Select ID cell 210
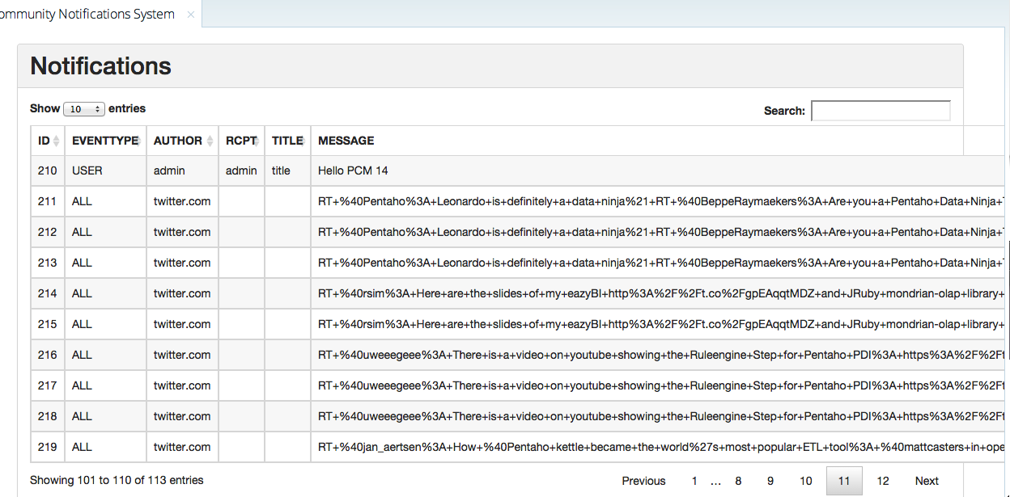 point(48,171)
